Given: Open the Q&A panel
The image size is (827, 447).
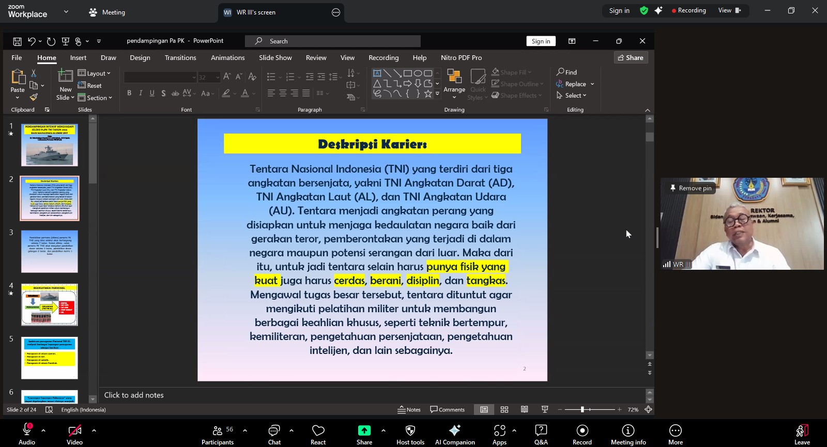Looking at the screenshot, I should pos(541,434).
